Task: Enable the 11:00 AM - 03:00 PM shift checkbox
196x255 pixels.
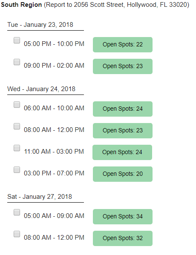Action: 17,148
